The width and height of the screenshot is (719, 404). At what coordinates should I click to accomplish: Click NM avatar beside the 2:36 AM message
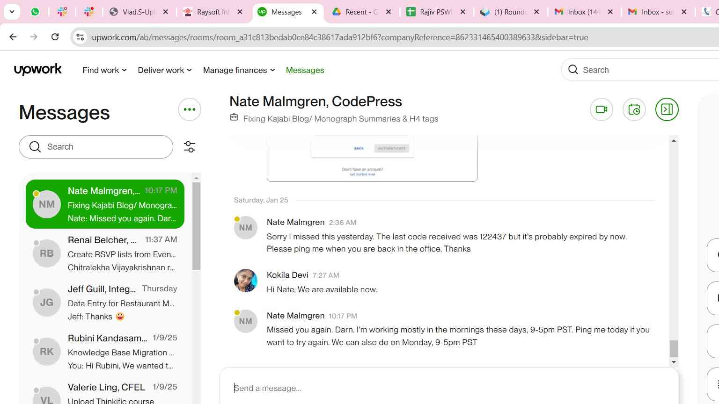pyautogui.click(x=246, y=228)
